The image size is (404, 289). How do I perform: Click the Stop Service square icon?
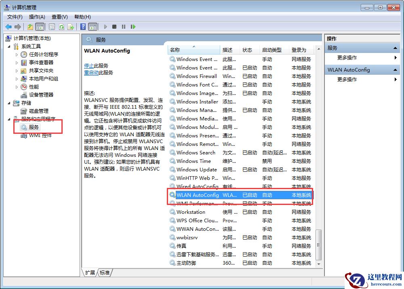pos(115,27)
